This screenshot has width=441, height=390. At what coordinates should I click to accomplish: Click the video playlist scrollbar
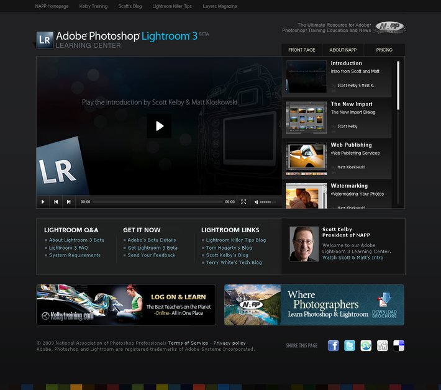tap(398, 85)
